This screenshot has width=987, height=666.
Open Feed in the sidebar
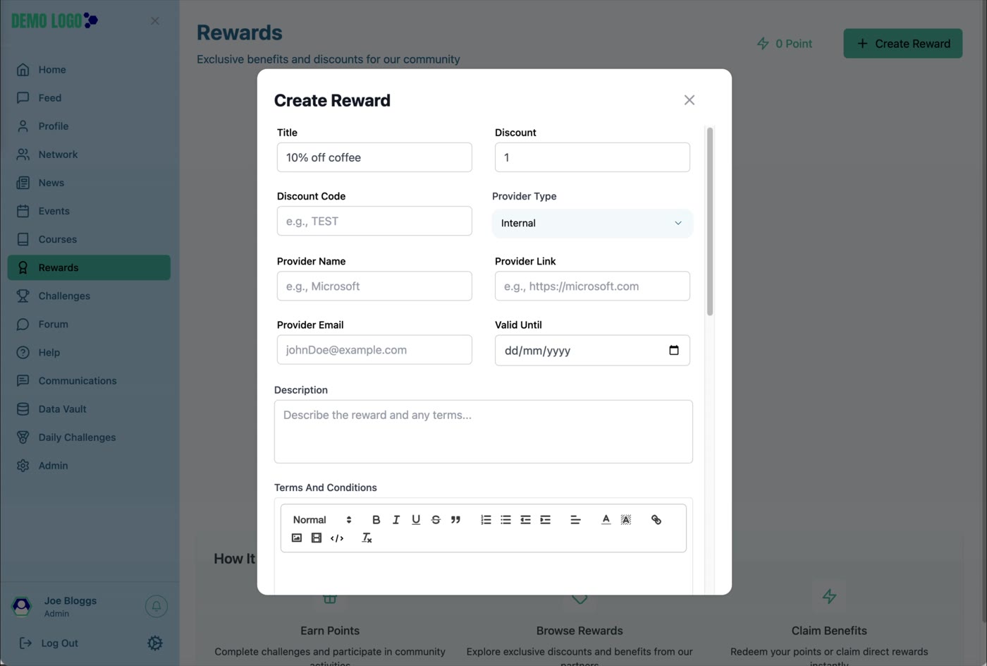pyautogui.click(x=89, y=98)
